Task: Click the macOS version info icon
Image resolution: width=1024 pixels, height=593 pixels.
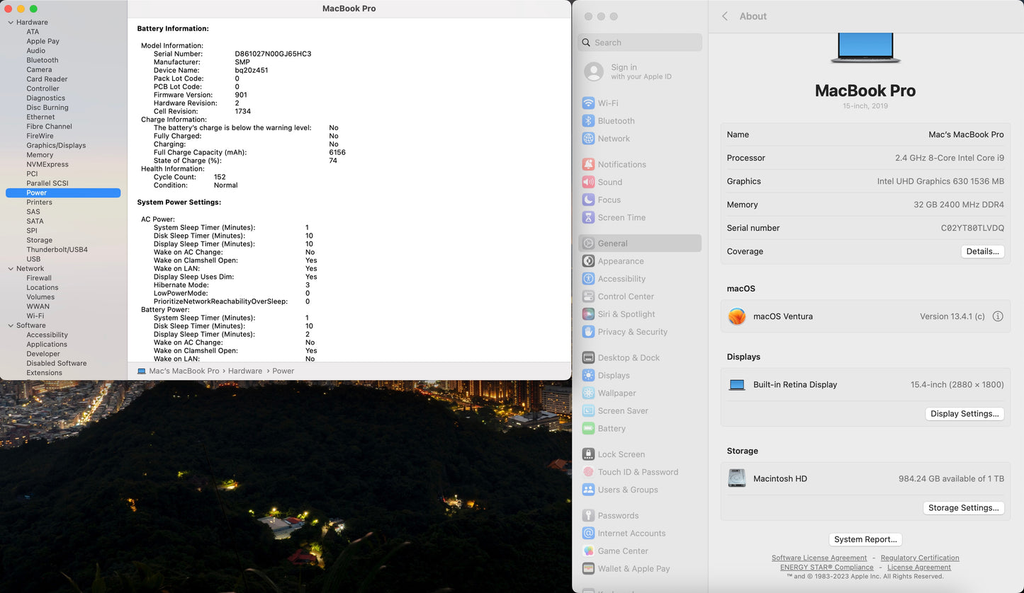Action: [x=998, y=316]
